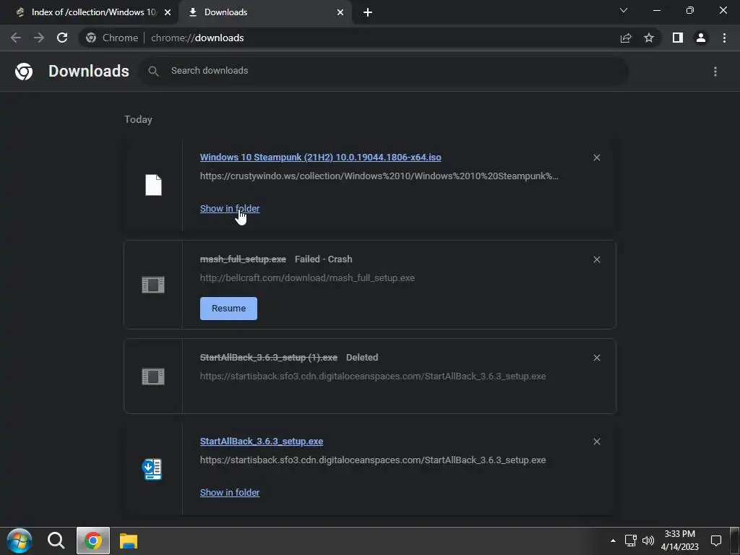Show hidden system tray icons
Viewport: 740px width, 555px height.
point(613,541)
